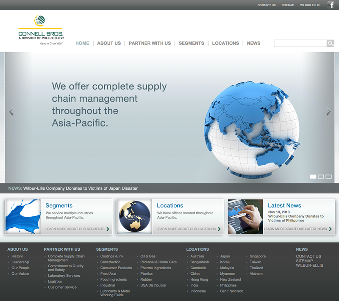Click the Segments card heading
This screenshot has height=301, width=339.
(x=59, y=205)
